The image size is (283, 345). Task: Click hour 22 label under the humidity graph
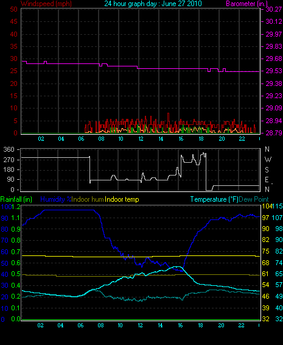[241, 325]
